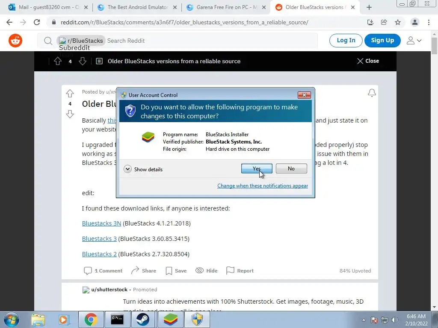Bookmark this page with the star icon
Screen dimensions: 438x328
[x=398, y=22]
